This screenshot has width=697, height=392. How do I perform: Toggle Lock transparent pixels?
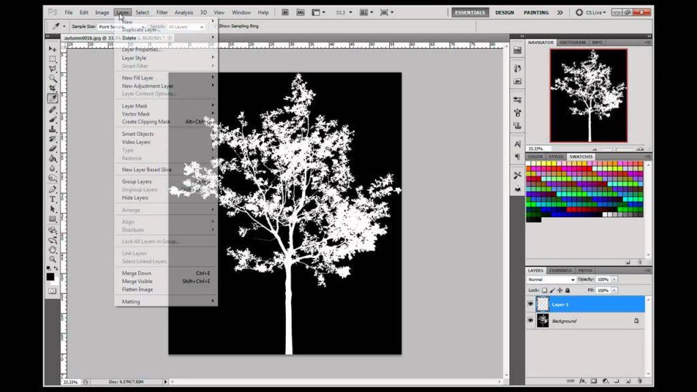pyautogui.click(x=545, y=290)
